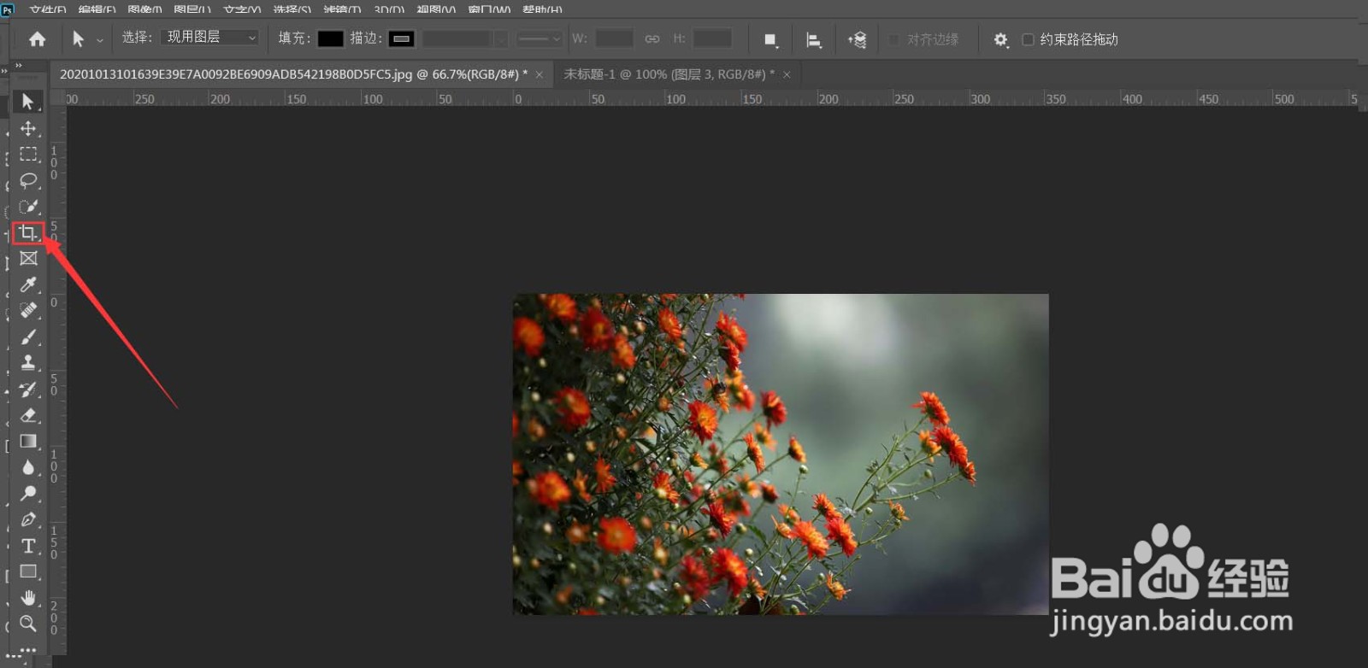The image size is (1368, 668).
Task: Select the Crop tool
Action: pyautogui.click(x=27, y=232)
